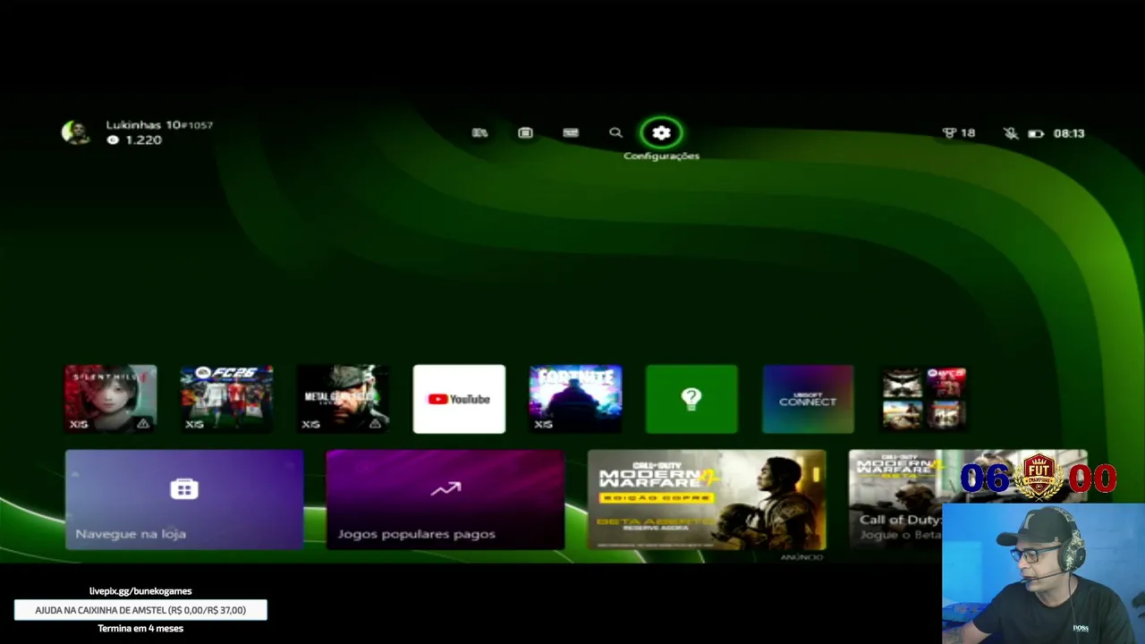Viewport: 1145px width, 644px height.
Task: Click the Termina em 4 meses text
Action: click(140, 629)
